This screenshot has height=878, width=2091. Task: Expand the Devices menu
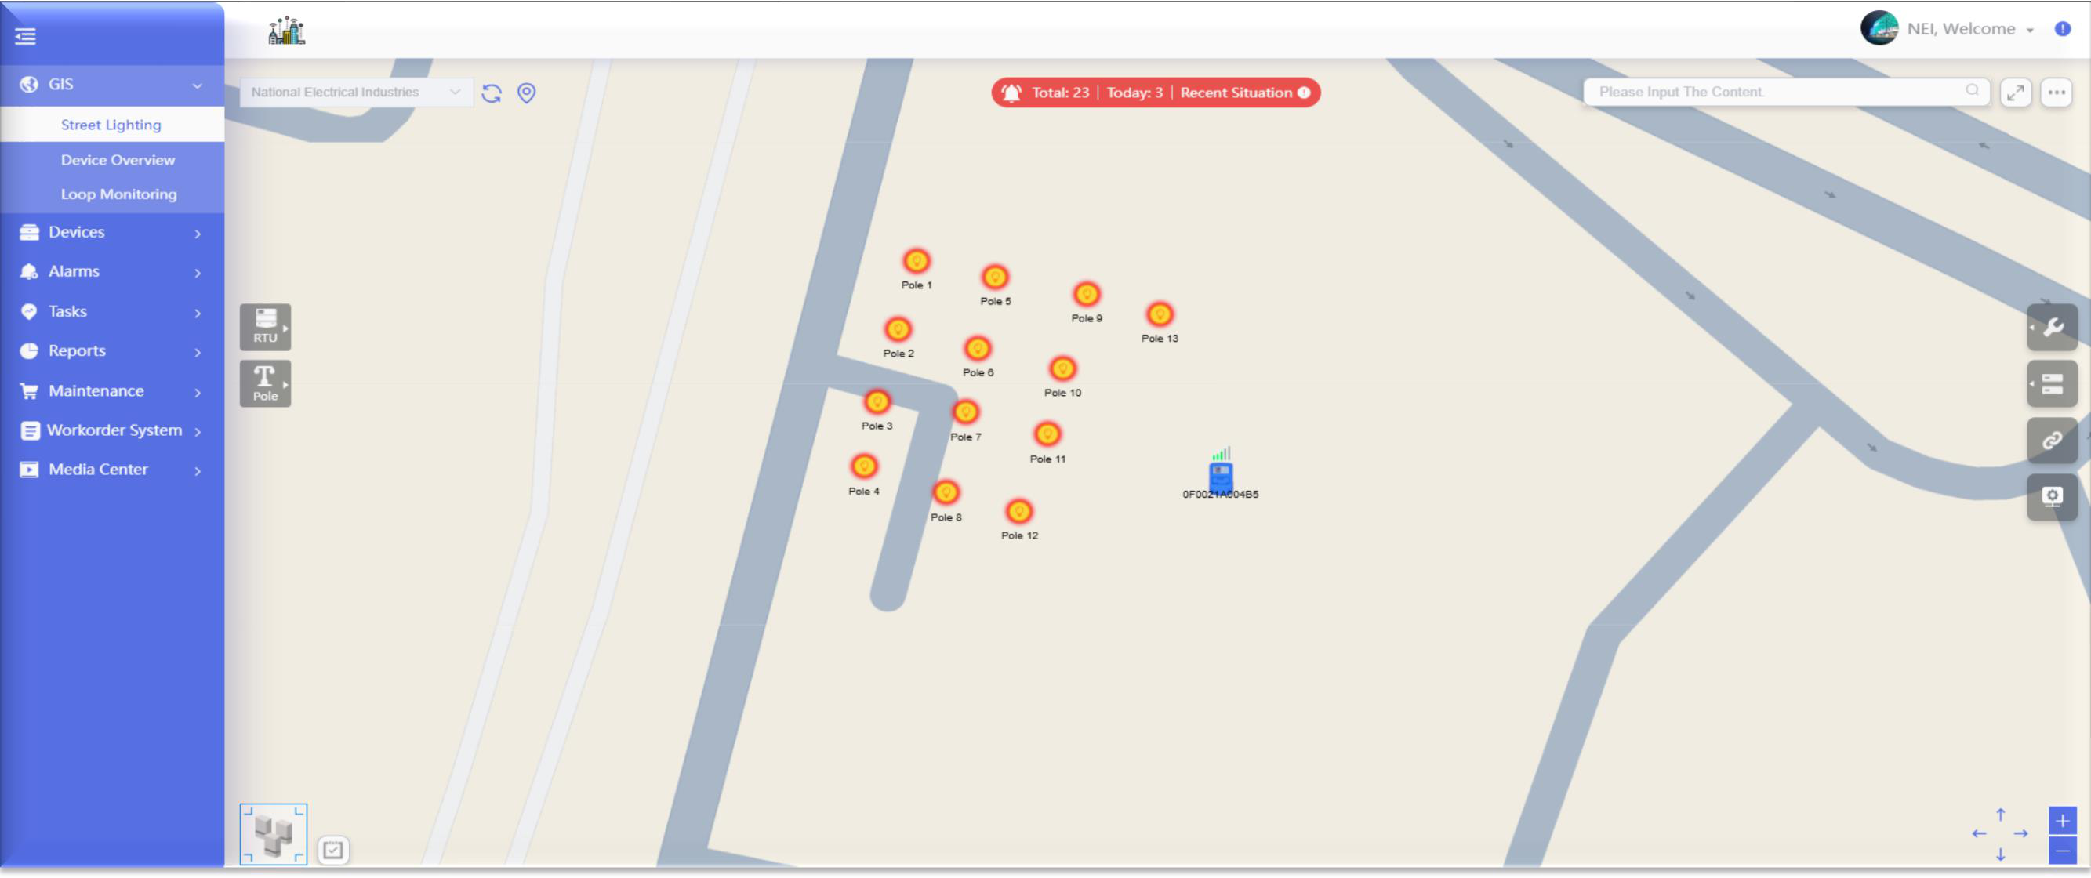point(112,232)
